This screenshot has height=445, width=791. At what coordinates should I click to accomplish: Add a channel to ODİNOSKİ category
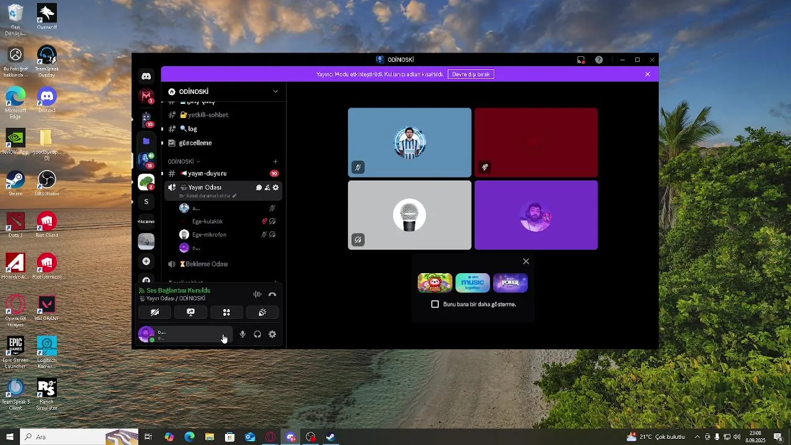[276, 161]
